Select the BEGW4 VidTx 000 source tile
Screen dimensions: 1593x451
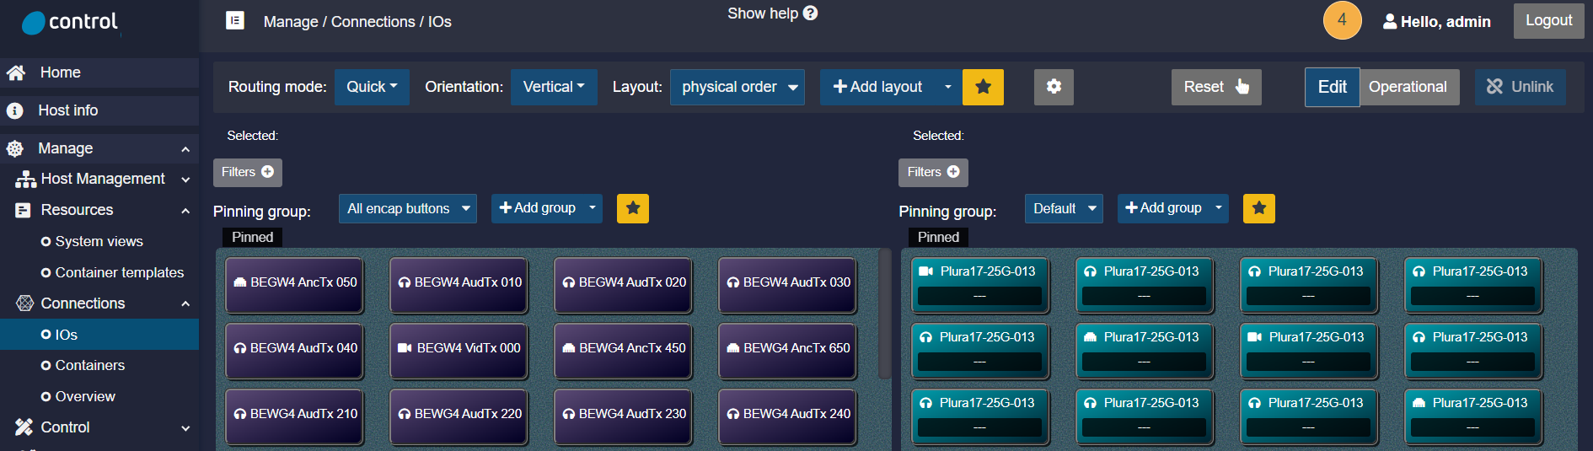(x=459, y=349)
